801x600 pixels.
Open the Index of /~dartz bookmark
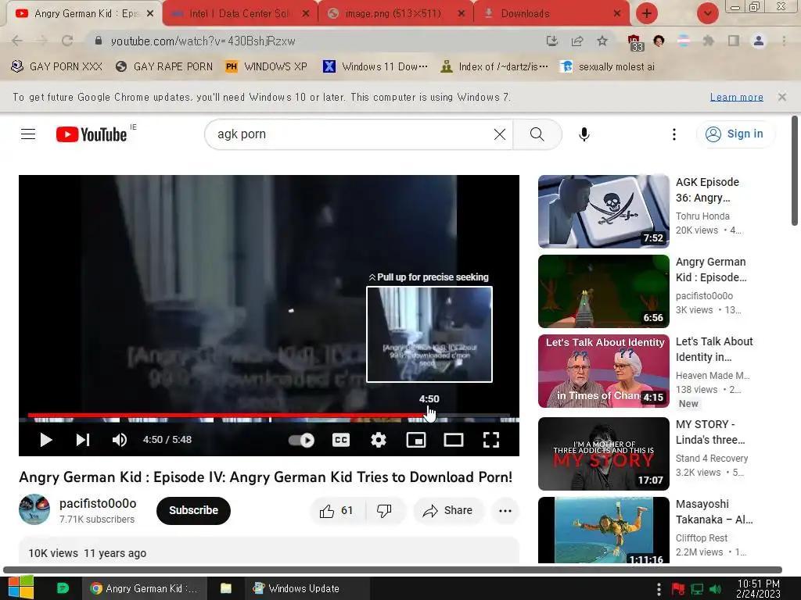[494, 66]
